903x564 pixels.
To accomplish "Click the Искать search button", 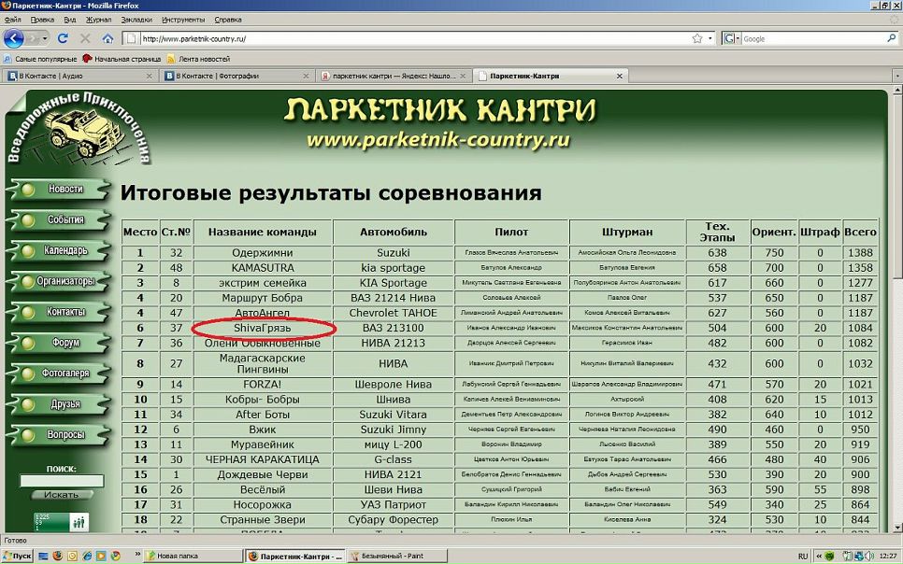I will coord(62,494).
